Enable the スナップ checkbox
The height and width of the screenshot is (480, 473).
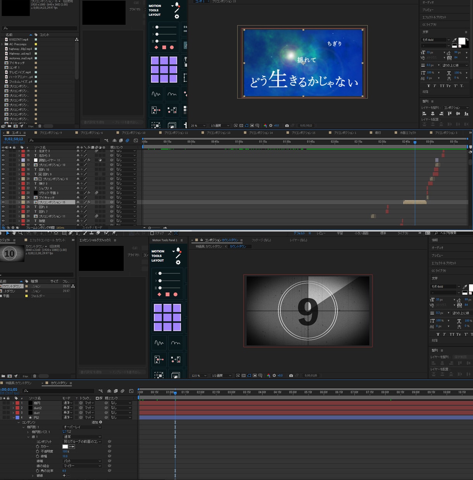[152, 233]
